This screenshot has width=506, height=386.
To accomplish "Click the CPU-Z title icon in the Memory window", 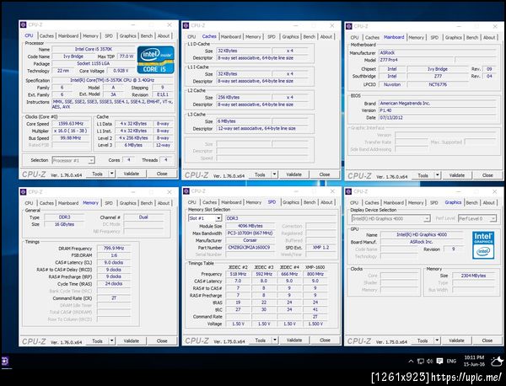I will point(23,192).
